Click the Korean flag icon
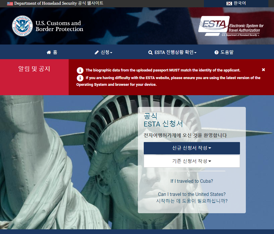Screen dimensions: 274x234 tap(229, 4)
